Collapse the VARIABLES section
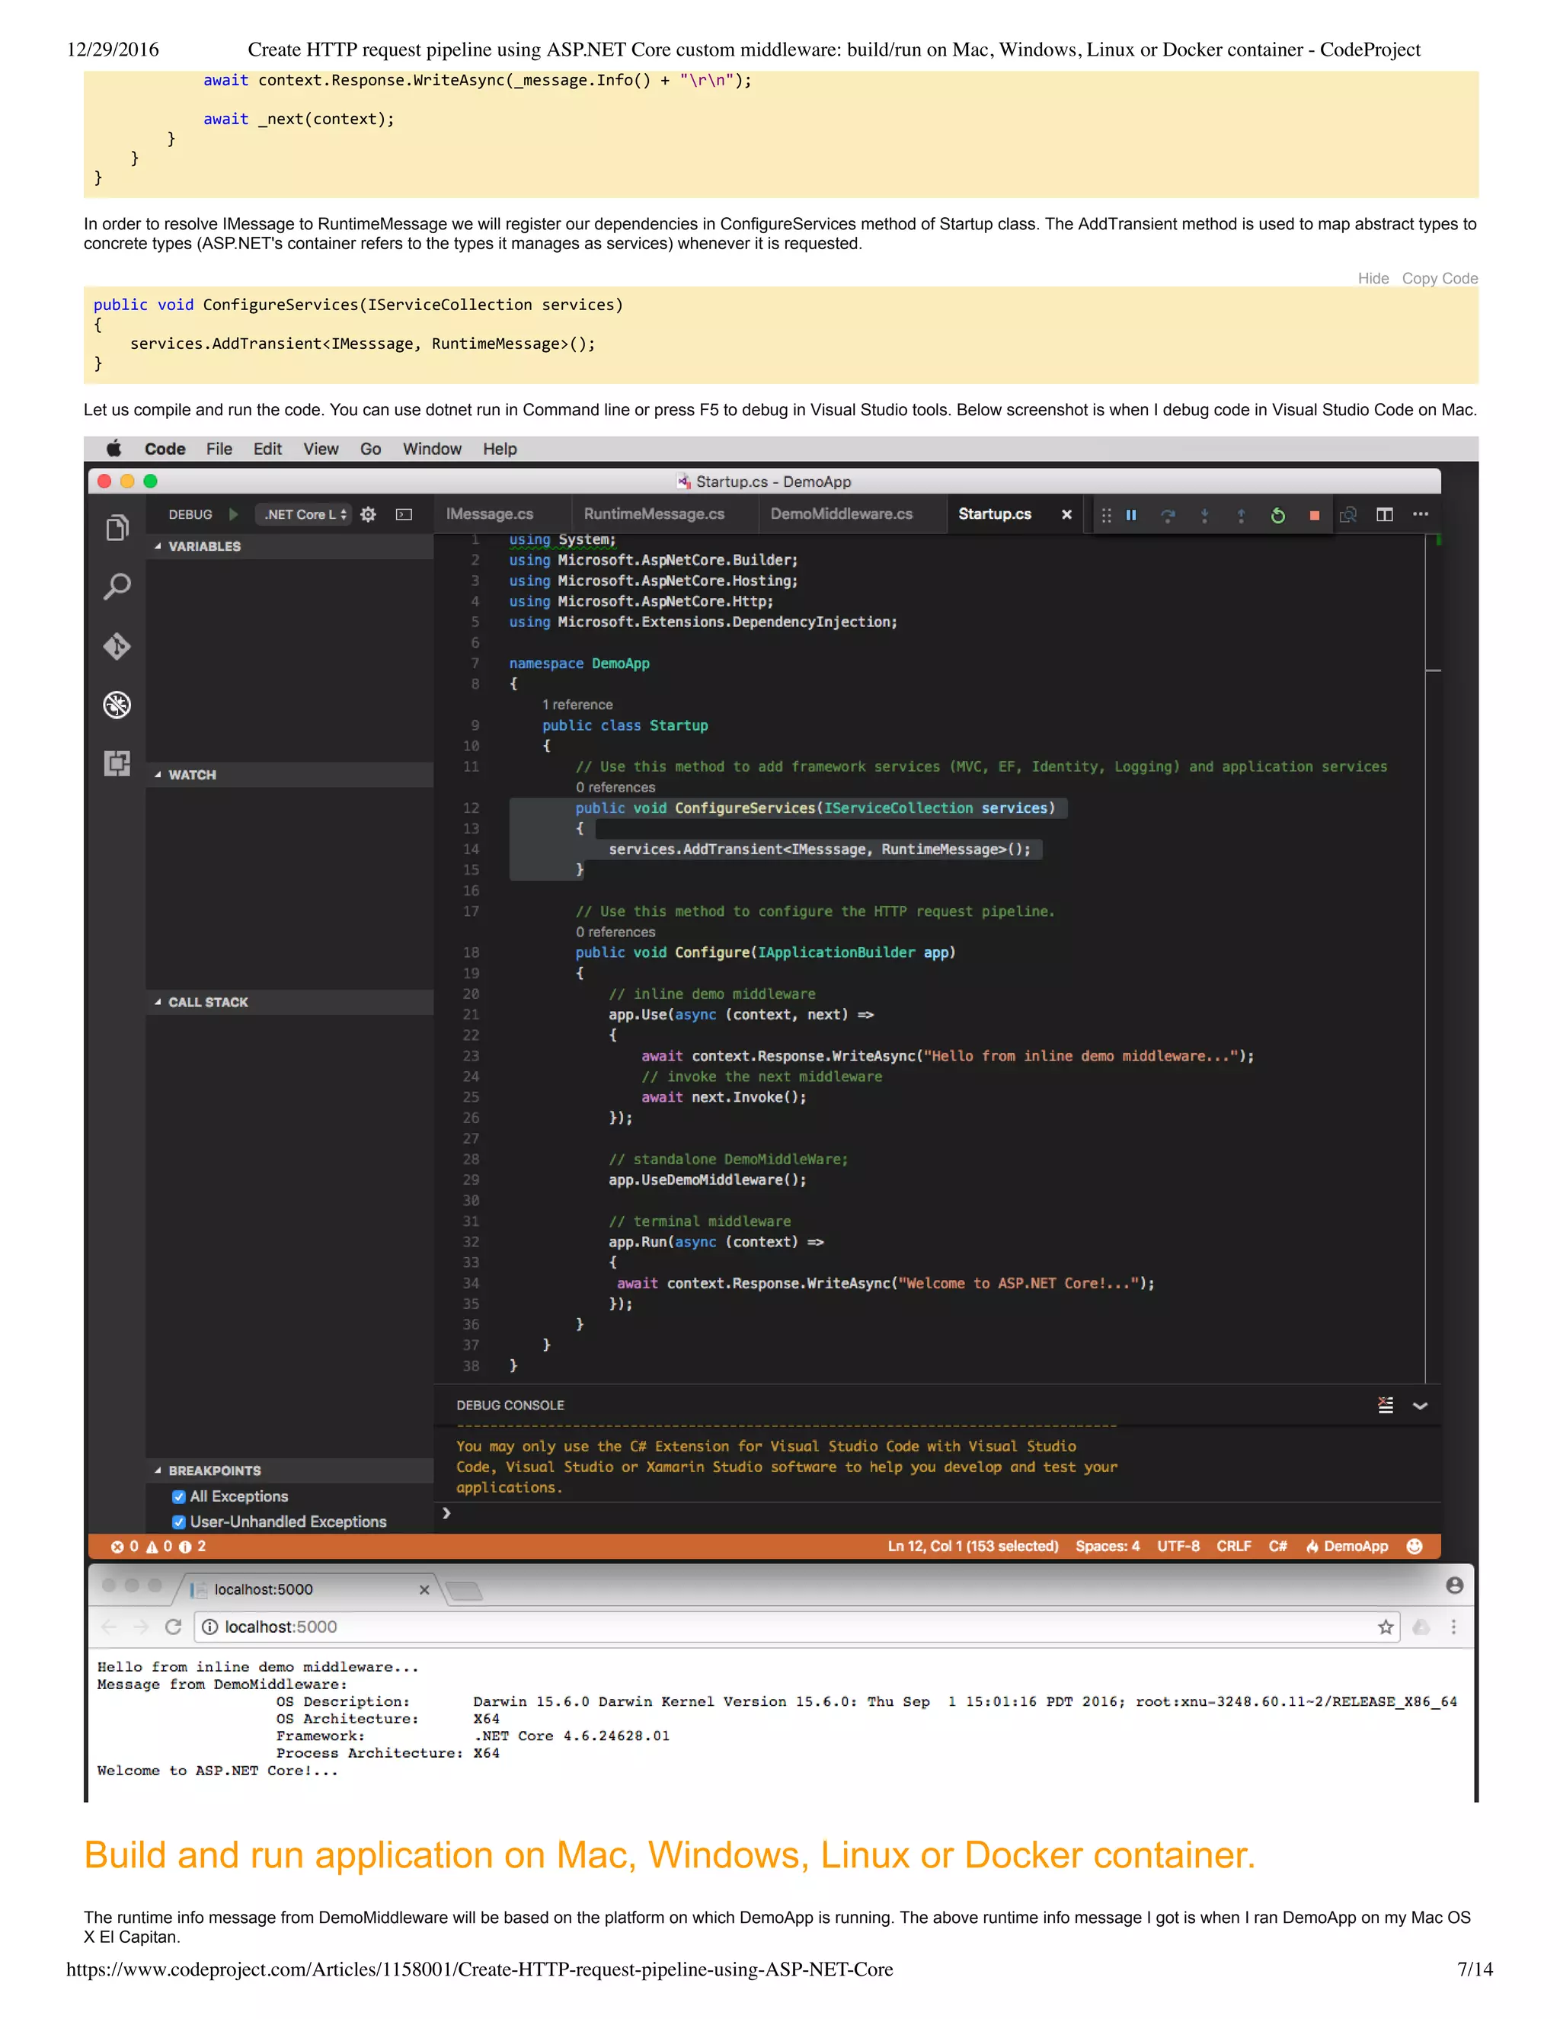Image resolution: width=1560 pixels, height=2019 pixels. tap(289, 546)
